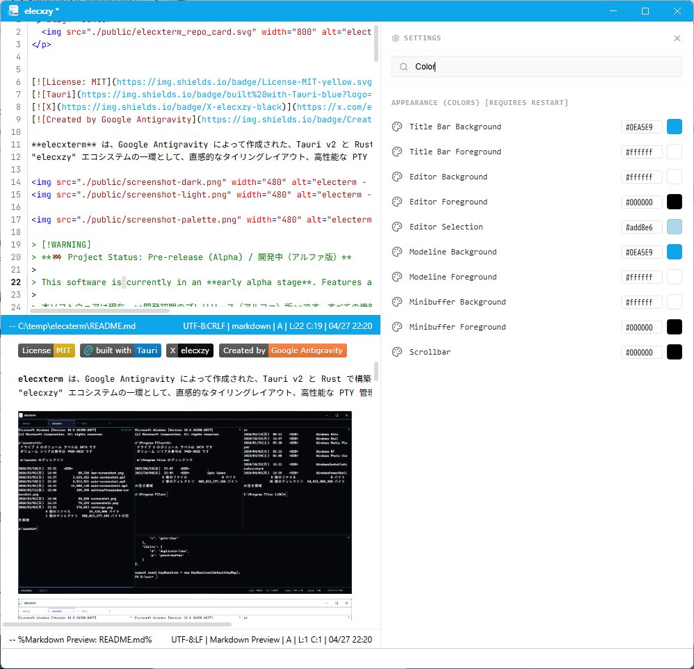
Task: Click the X elecxzy badge
Action: coord(189,351)
